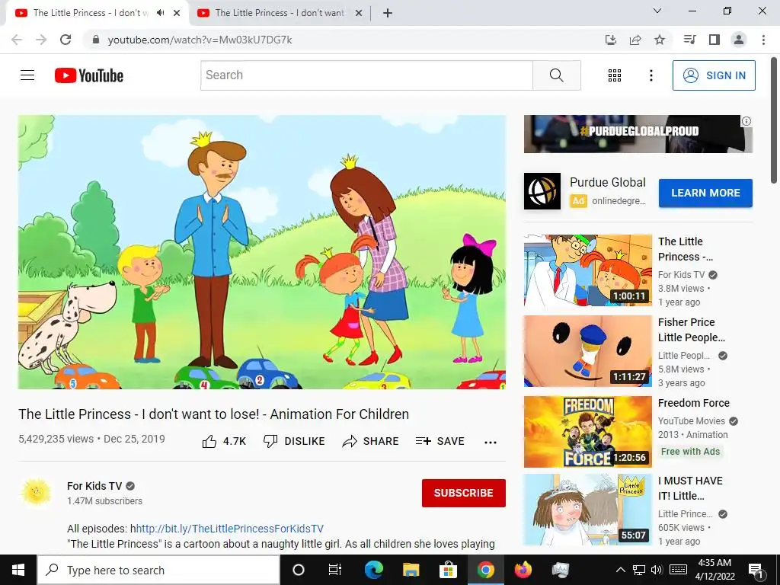780x585 pixels.
Task: Click the 'Free with Ads' badge
Action: (x=690, y=451)
